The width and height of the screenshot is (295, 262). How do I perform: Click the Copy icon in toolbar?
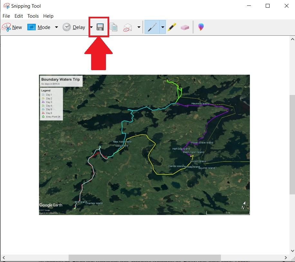pos(113,27)
